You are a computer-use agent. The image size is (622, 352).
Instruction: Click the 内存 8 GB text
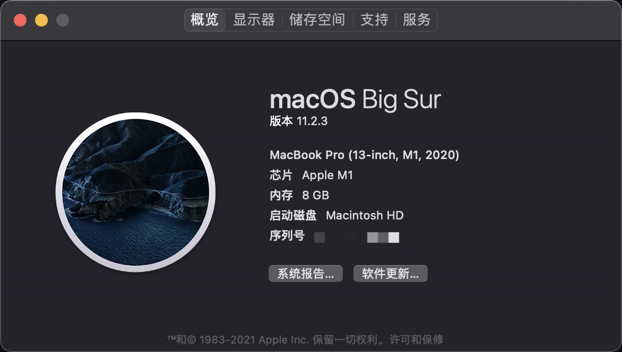tap(299, 196)
